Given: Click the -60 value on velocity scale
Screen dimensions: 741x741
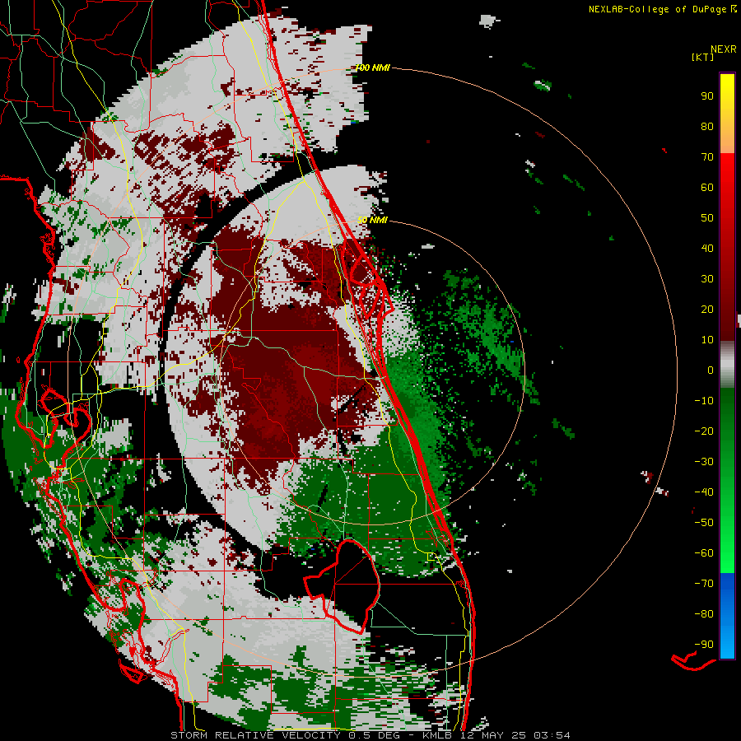Looking at the screenshot, I should 704,553.
